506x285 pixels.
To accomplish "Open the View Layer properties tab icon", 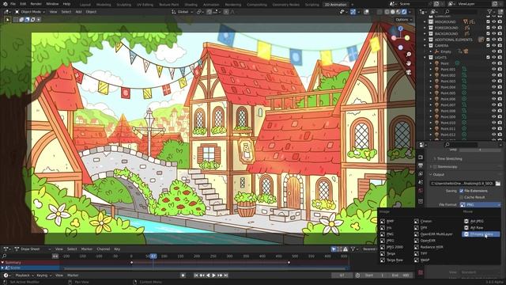I will tap(421, 174).
